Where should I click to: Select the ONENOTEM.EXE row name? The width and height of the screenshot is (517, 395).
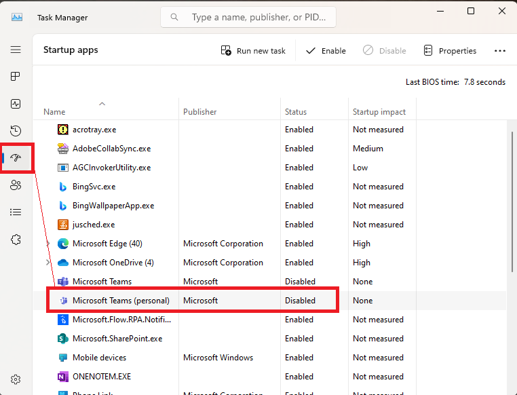pos(102,377)
